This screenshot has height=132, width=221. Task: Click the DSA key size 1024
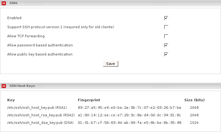[x=195, y=122]
